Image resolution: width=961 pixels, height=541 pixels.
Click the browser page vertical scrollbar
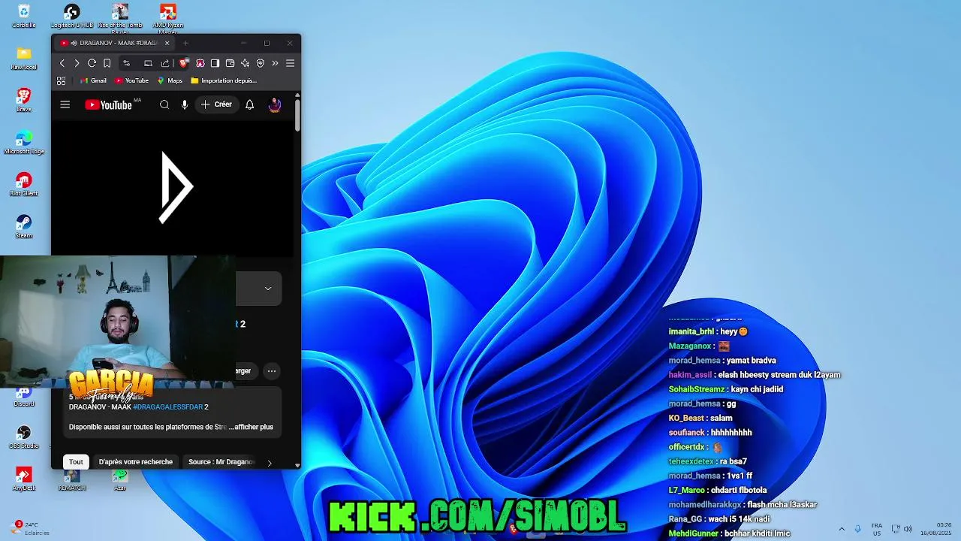297,116
